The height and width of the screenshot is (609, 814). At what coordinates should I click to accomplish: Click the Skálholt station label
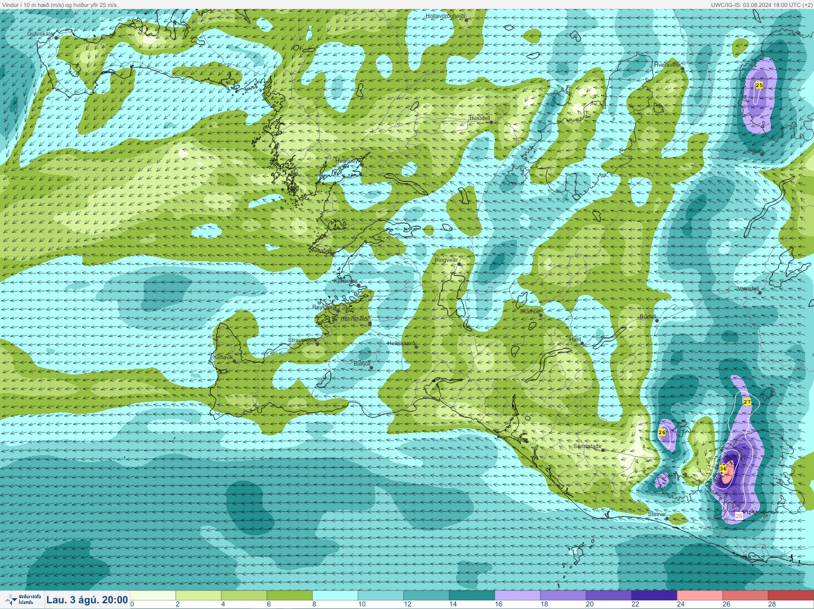coord(529,311)
